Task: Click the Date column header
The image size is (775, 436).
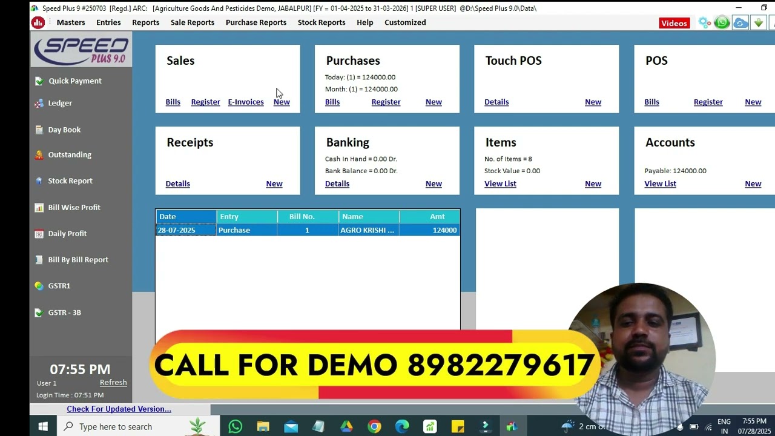Action: pos(186,217)
